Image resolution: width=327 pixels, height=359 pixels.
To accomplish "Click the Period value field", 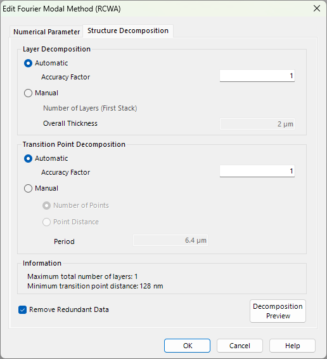I will 170,240.
